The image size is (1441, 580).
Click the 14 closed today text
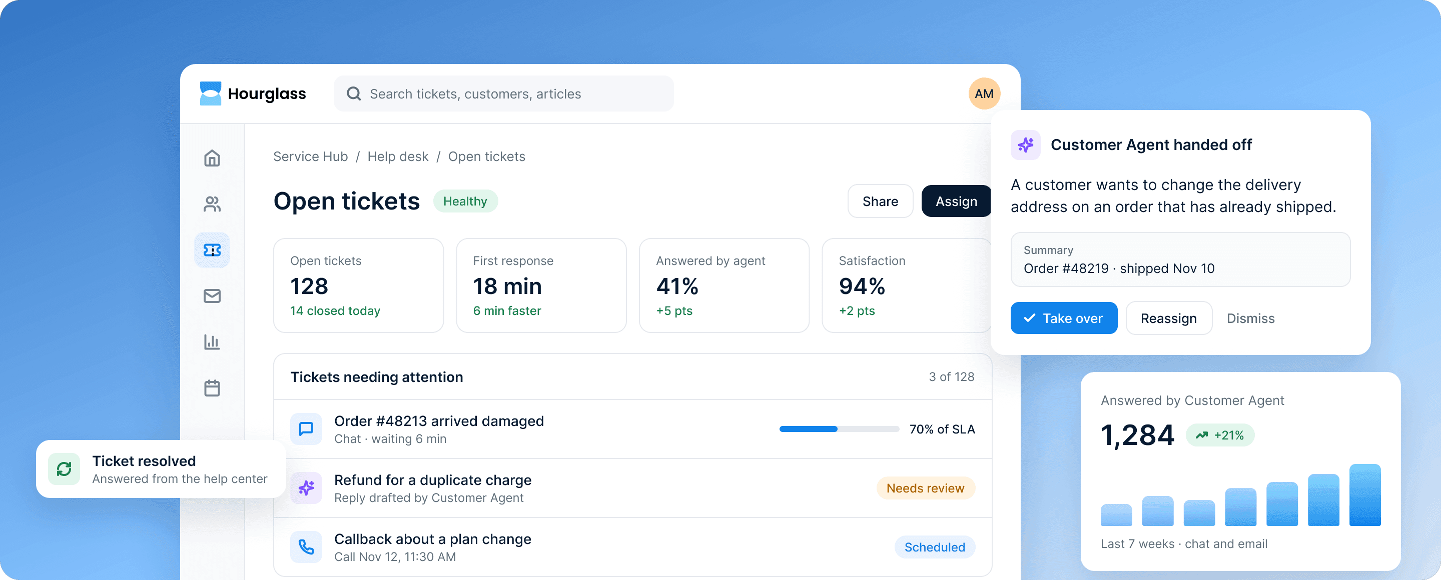[335, 310]
